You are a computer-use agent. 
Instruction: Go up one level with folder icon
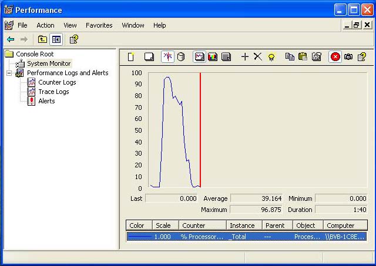coord(42,39)
